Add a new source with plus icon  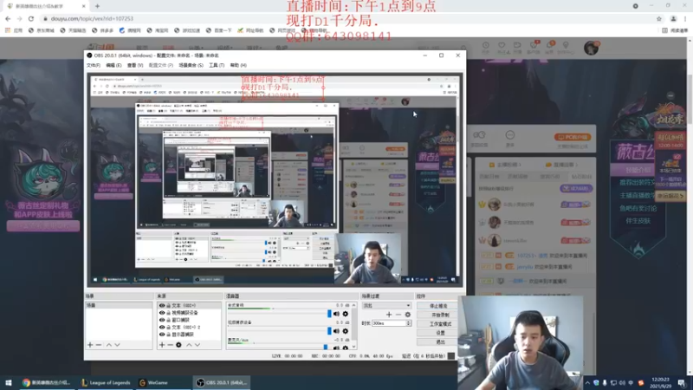tap(162, 344)
